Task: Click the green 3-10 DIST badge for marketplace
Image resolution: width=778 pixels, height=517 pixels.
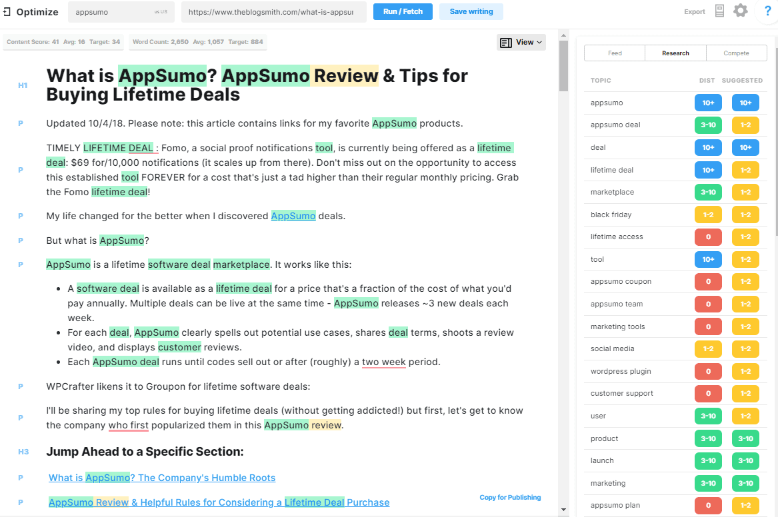Action: 708,192
